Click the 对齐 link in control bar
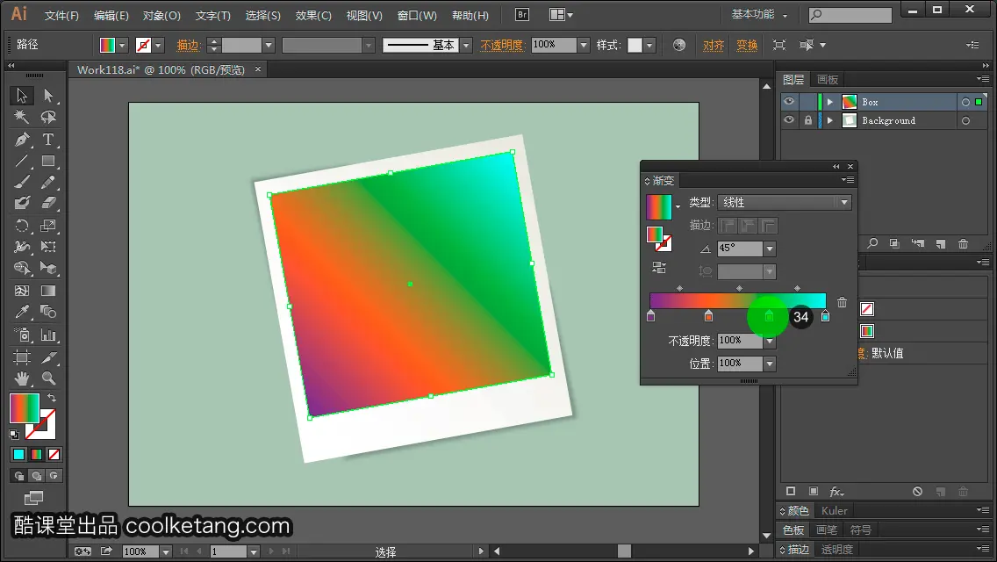This screenshot has height=562, width=997. click(714, 45)
